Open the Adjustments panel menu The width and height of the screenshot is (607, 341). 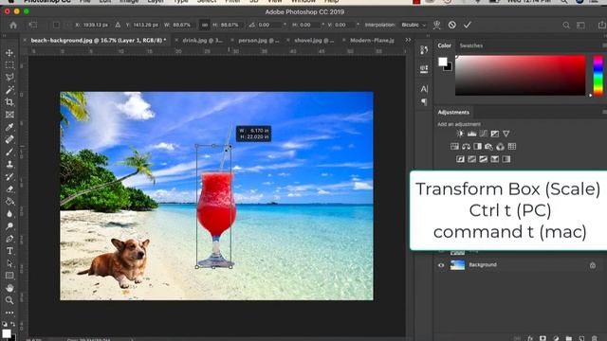(x=605, y=112)
